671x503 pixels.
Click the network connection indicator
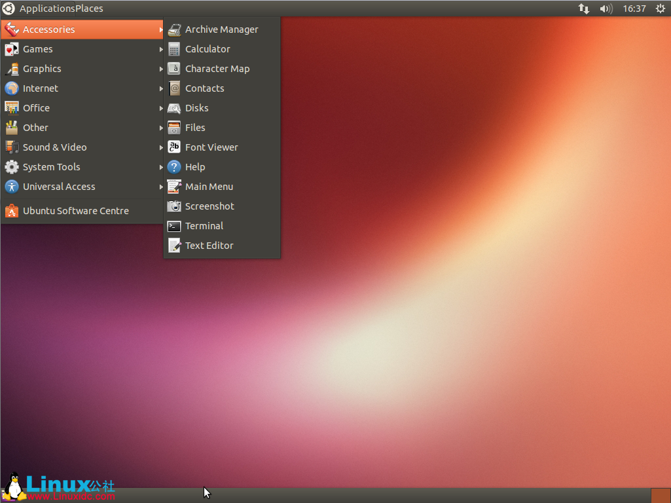(583, 9)
